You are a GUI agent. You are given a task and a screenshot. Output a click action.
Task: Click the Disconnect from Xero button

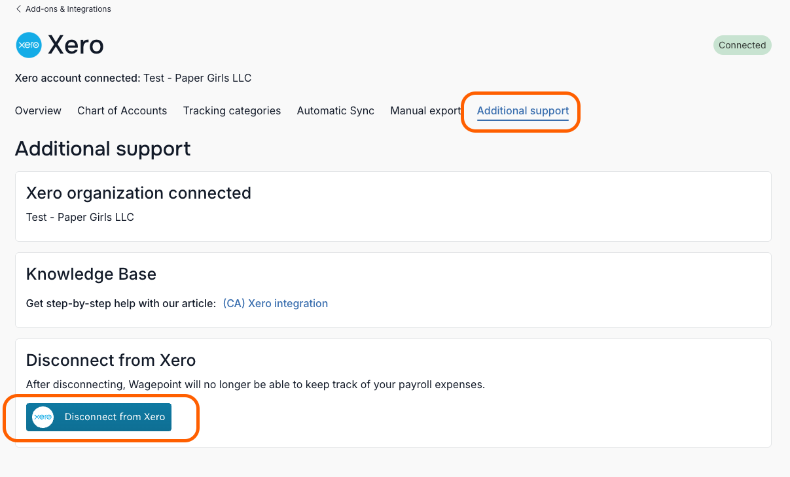[99, 417]
